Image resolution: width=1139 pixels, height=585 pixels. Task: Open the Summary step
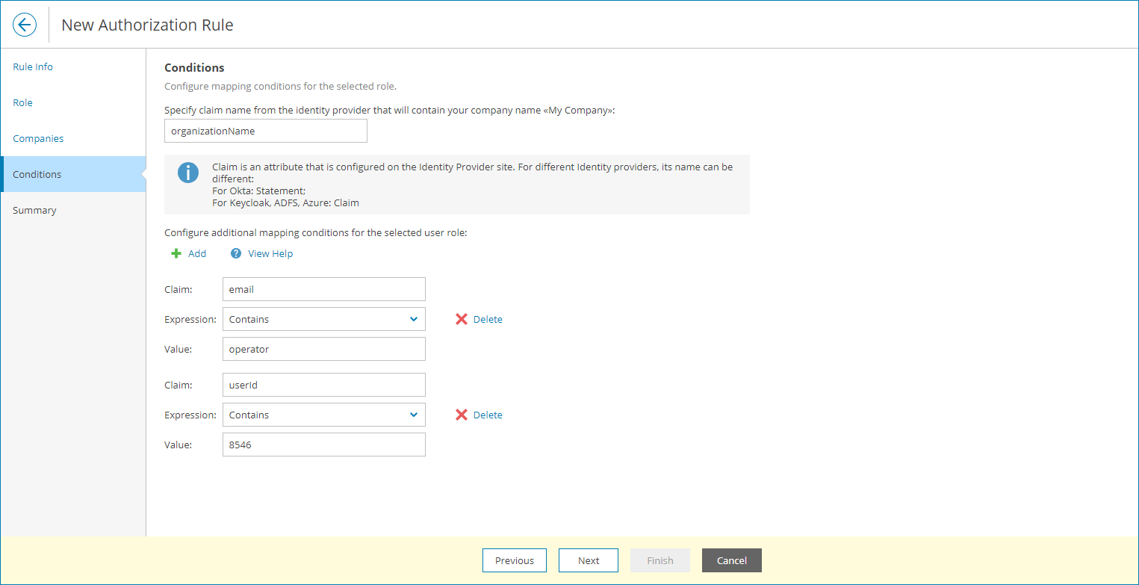pyautogui.click(x=34, y=210)
